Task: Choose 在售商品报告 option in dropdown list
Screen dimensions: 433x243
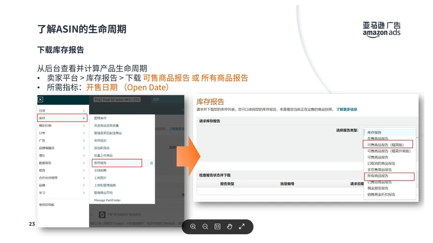Action: click(x=378, y=138)
